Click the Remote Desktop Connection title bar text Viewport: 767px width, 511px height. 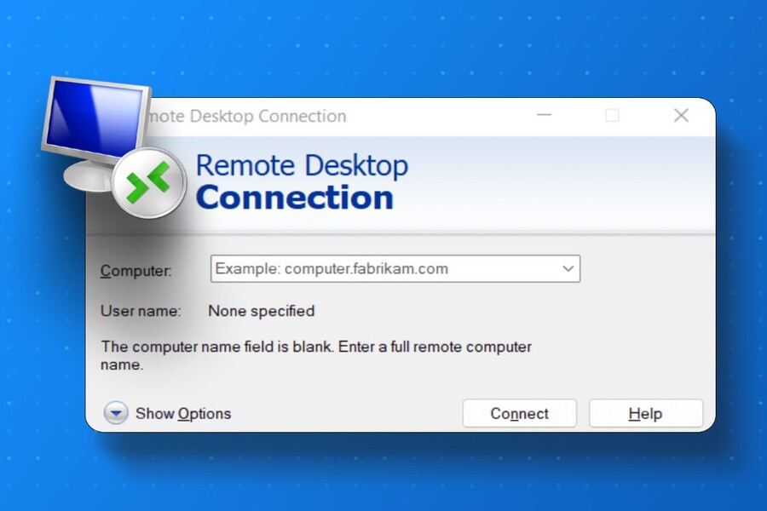point(247,116)
